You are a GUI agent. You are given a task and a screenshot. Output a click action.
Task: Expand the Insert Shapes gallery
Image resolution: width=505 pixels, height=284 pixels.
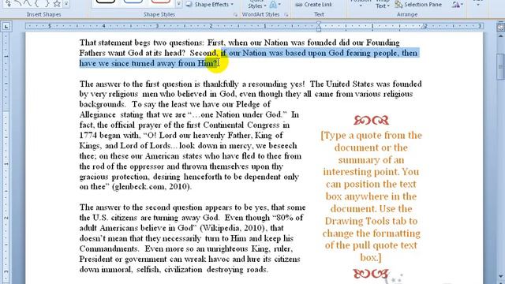coord(66,4)
